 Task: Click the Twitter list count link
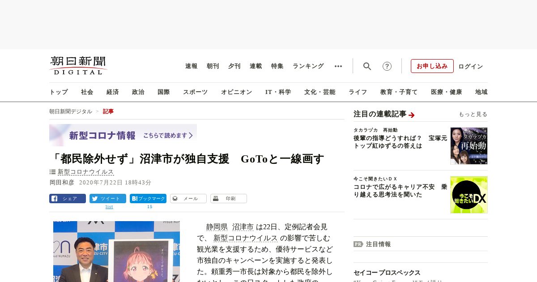coord(109,207)
